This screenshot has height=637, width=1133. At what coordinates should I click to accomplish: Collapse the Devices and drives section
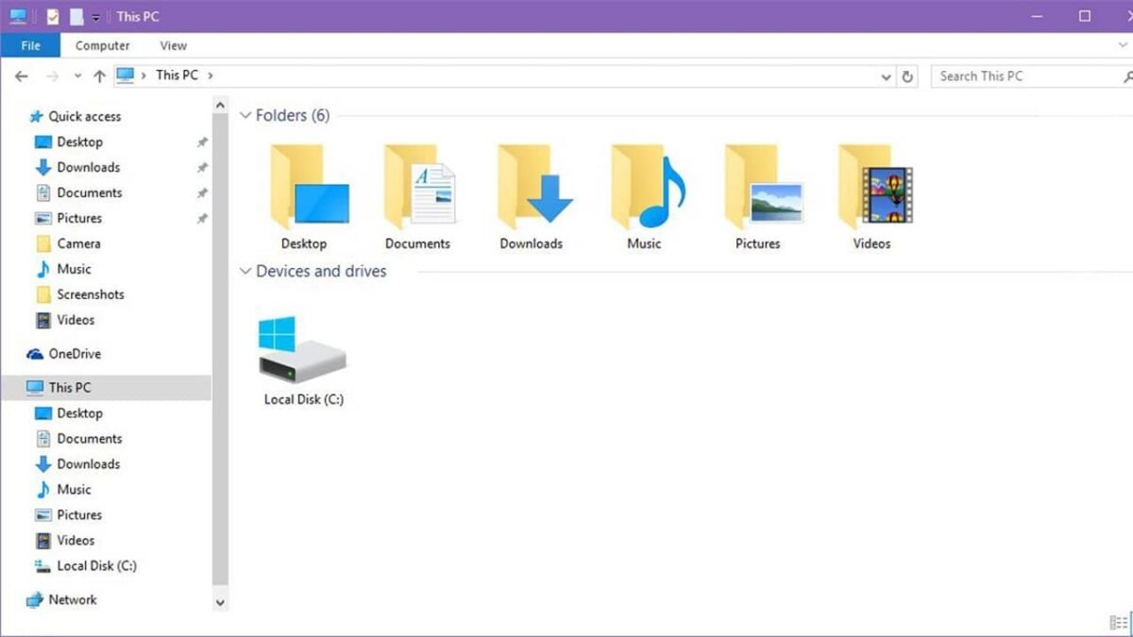coord(245,271)
